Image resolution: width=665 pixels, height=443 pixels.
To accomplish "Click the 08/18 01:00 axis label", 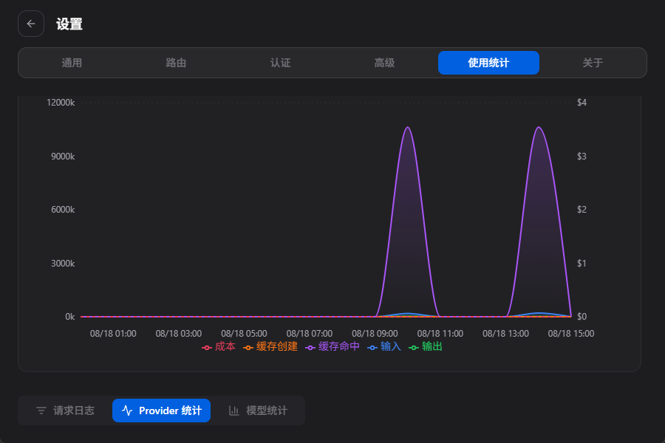I will point(113,334).
